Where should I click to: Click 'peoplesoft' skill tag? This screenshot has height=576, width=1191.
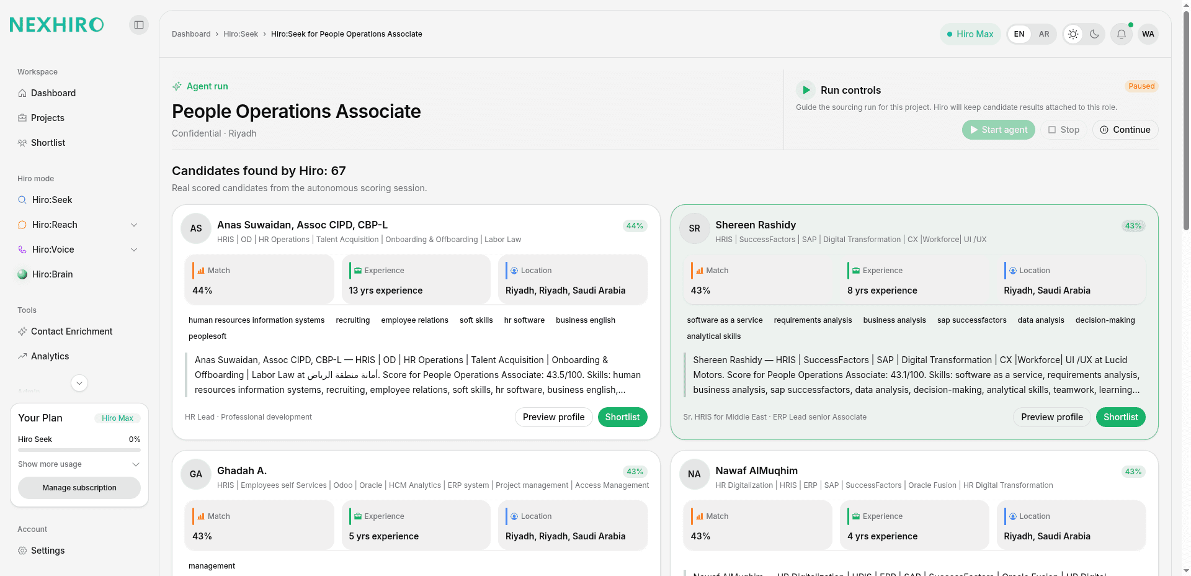(207, 336)
